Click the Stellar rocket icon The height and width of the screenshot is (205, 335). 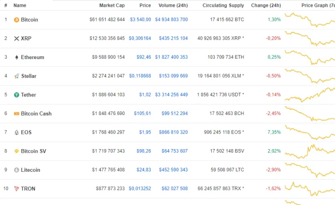click(17, 76)
